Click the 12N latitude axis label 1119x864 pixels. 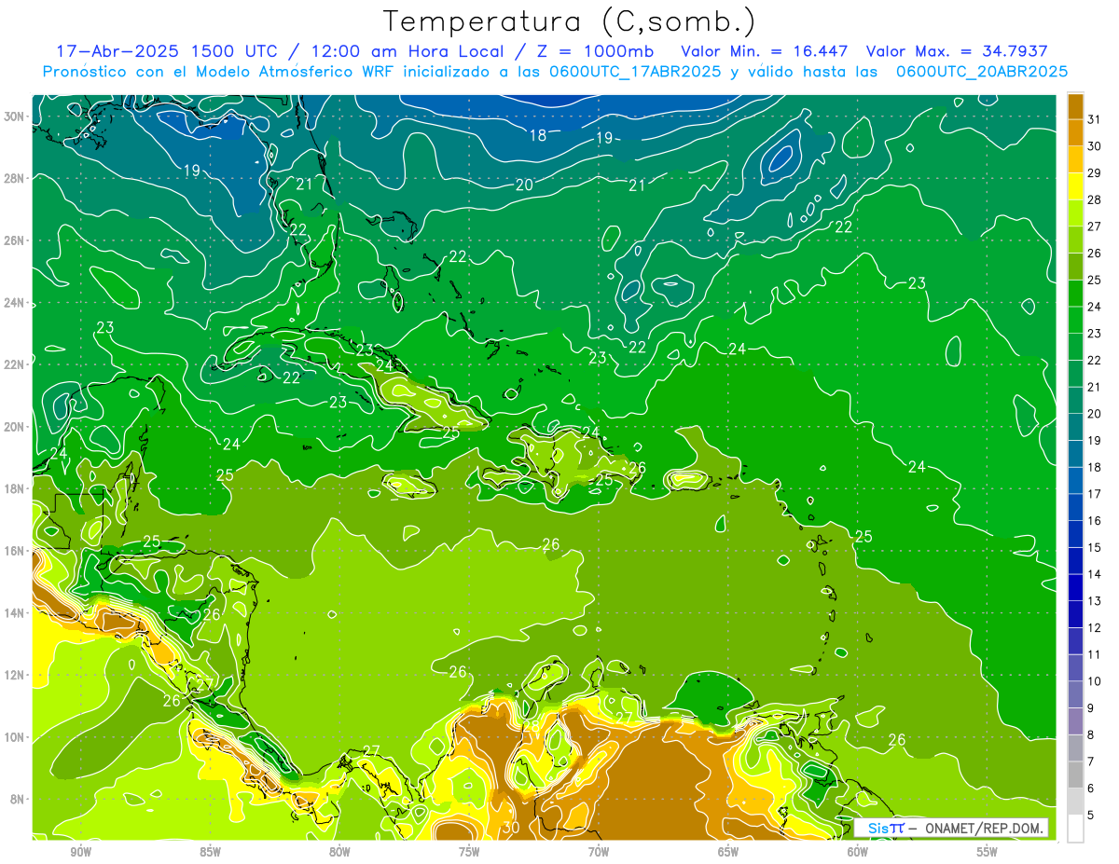tap(15, 675)
